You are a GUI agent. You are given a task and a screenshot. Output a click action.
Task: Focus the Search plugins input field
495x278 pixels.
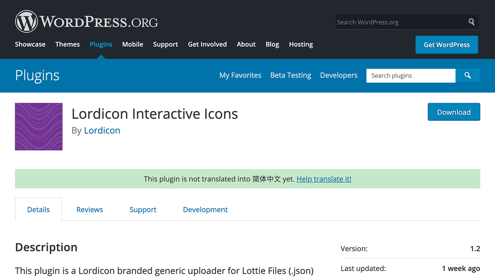[411, 76]
